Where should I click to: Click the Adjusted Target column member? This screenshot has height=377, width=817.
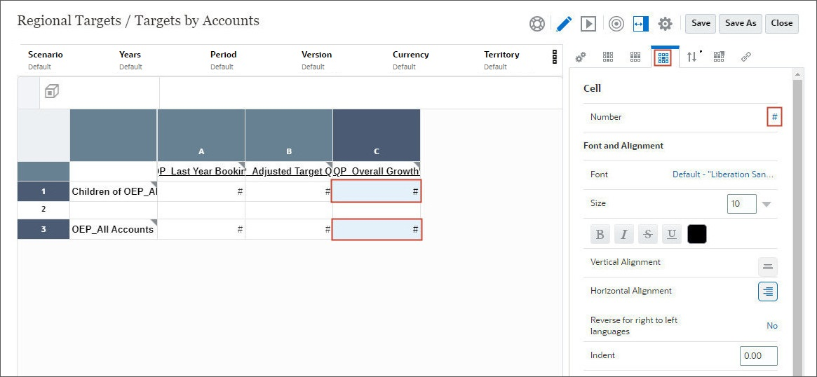point(289,171)
